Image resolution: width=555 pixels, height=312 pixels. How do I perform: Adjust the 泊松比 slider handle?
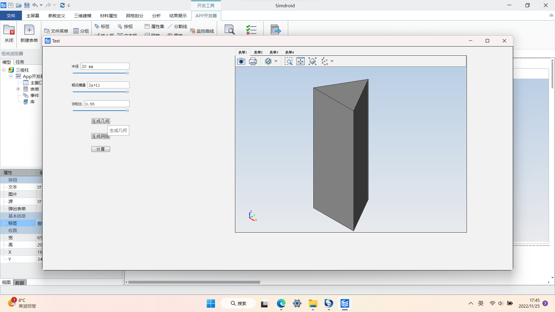pos(127,111)
